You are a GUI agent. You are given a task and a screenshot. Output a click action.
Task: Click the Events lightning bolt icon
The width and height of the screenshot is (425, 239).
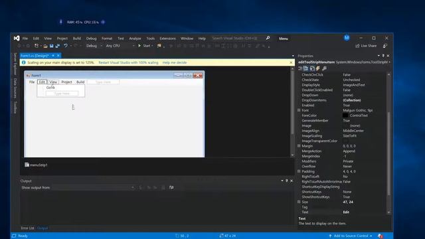pos(318,68)
